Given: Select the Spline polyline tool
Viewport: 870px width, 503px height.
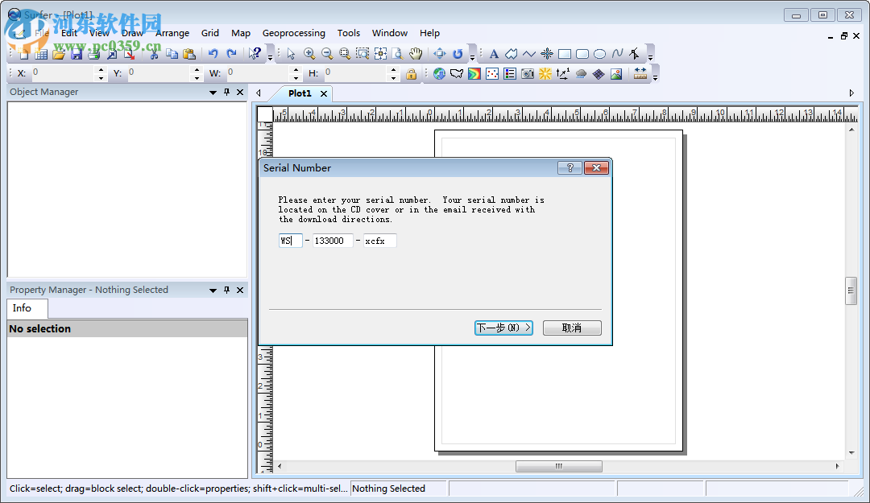Looking at the screenshot, I should [x=618, y=54].
